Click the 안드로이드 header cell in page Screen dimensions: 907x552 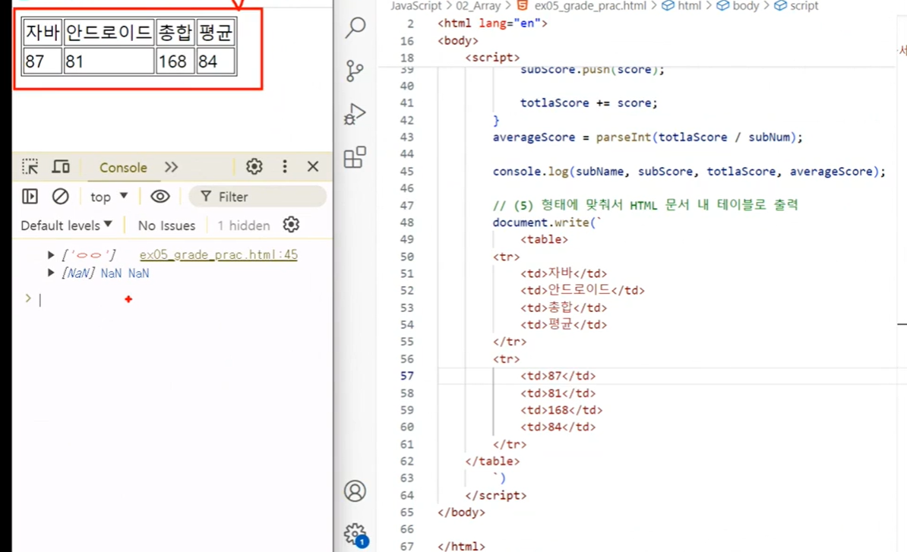point(109,33)
